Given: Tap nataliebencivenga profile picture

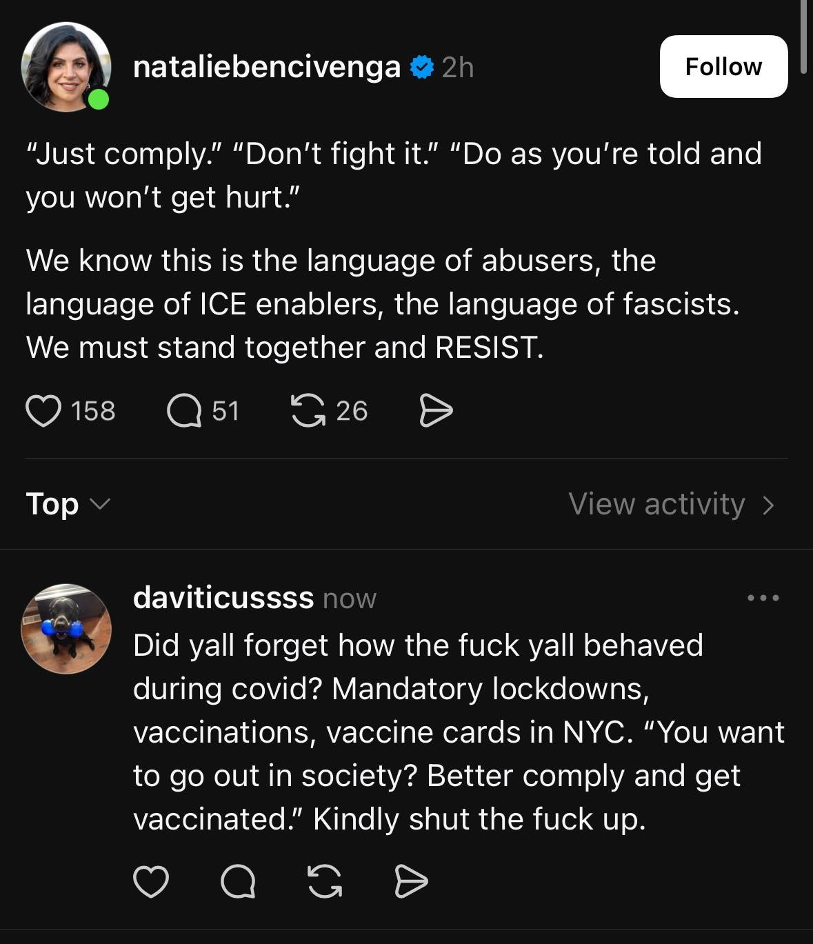Looking at the screenshot, I should pyautogui.click(x=66, y=67).
